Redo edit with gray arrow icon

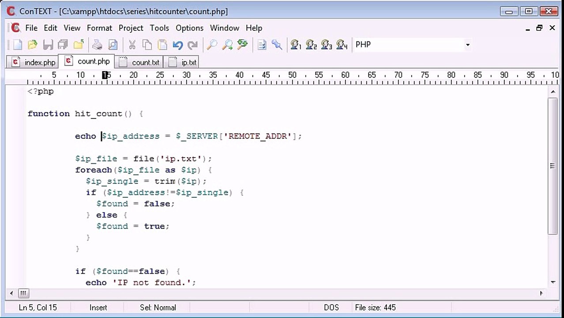[192, 45]
